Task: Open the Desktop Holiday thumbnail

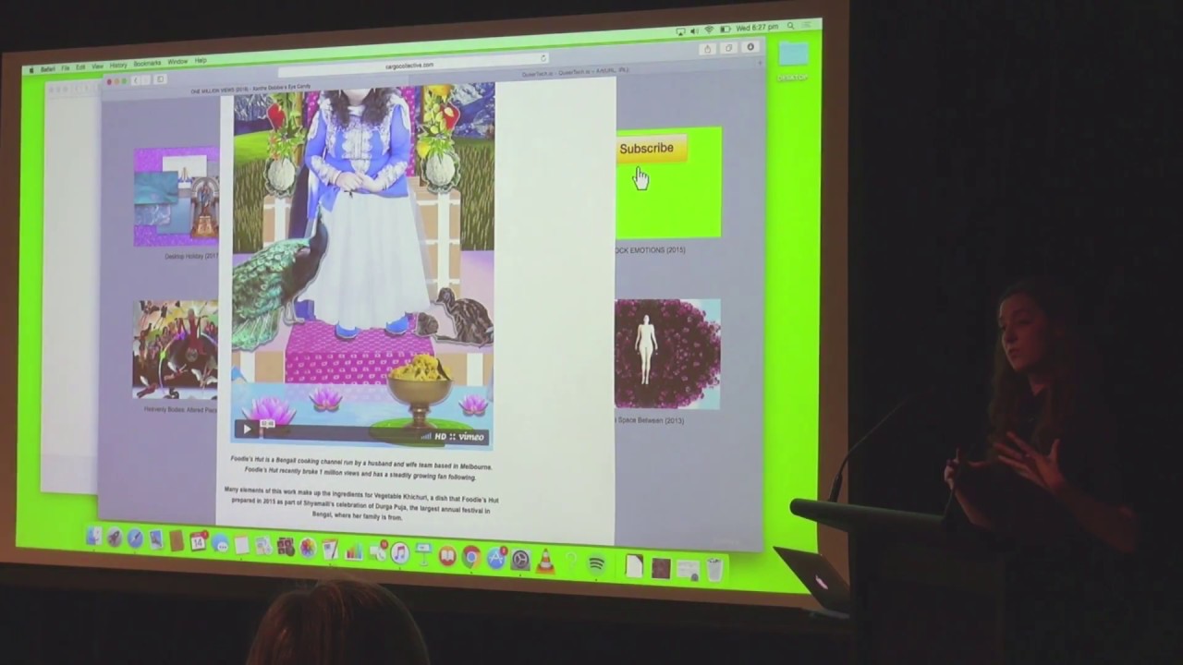Action: [x=177, y=197]
